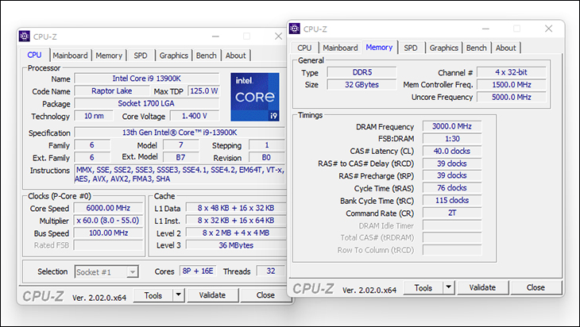Viewport: 580px width, 327px height.
Task: Click the Tools button in right Memory window
Action: [x=423, y=287]
